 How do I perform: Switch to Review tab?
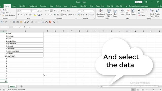tap(58, 6)
